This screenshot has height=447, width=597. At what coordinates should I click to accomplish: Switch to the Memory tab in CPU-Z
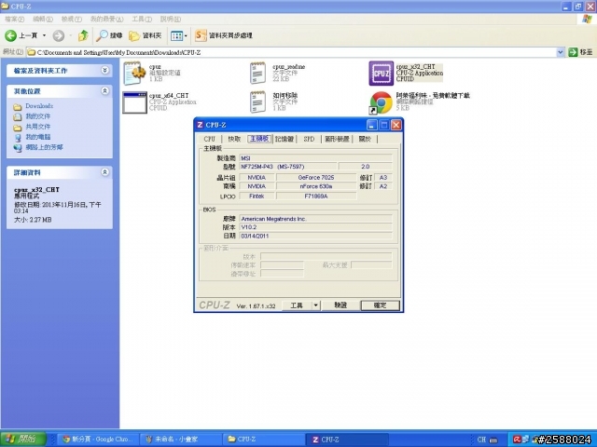tap(285, 139)
